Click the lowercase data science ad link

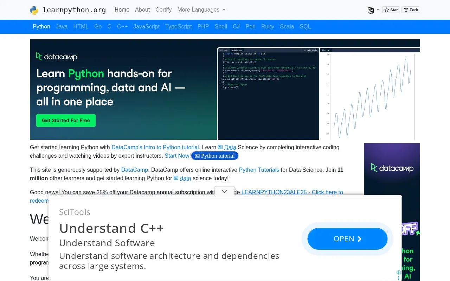pos(182,178)
